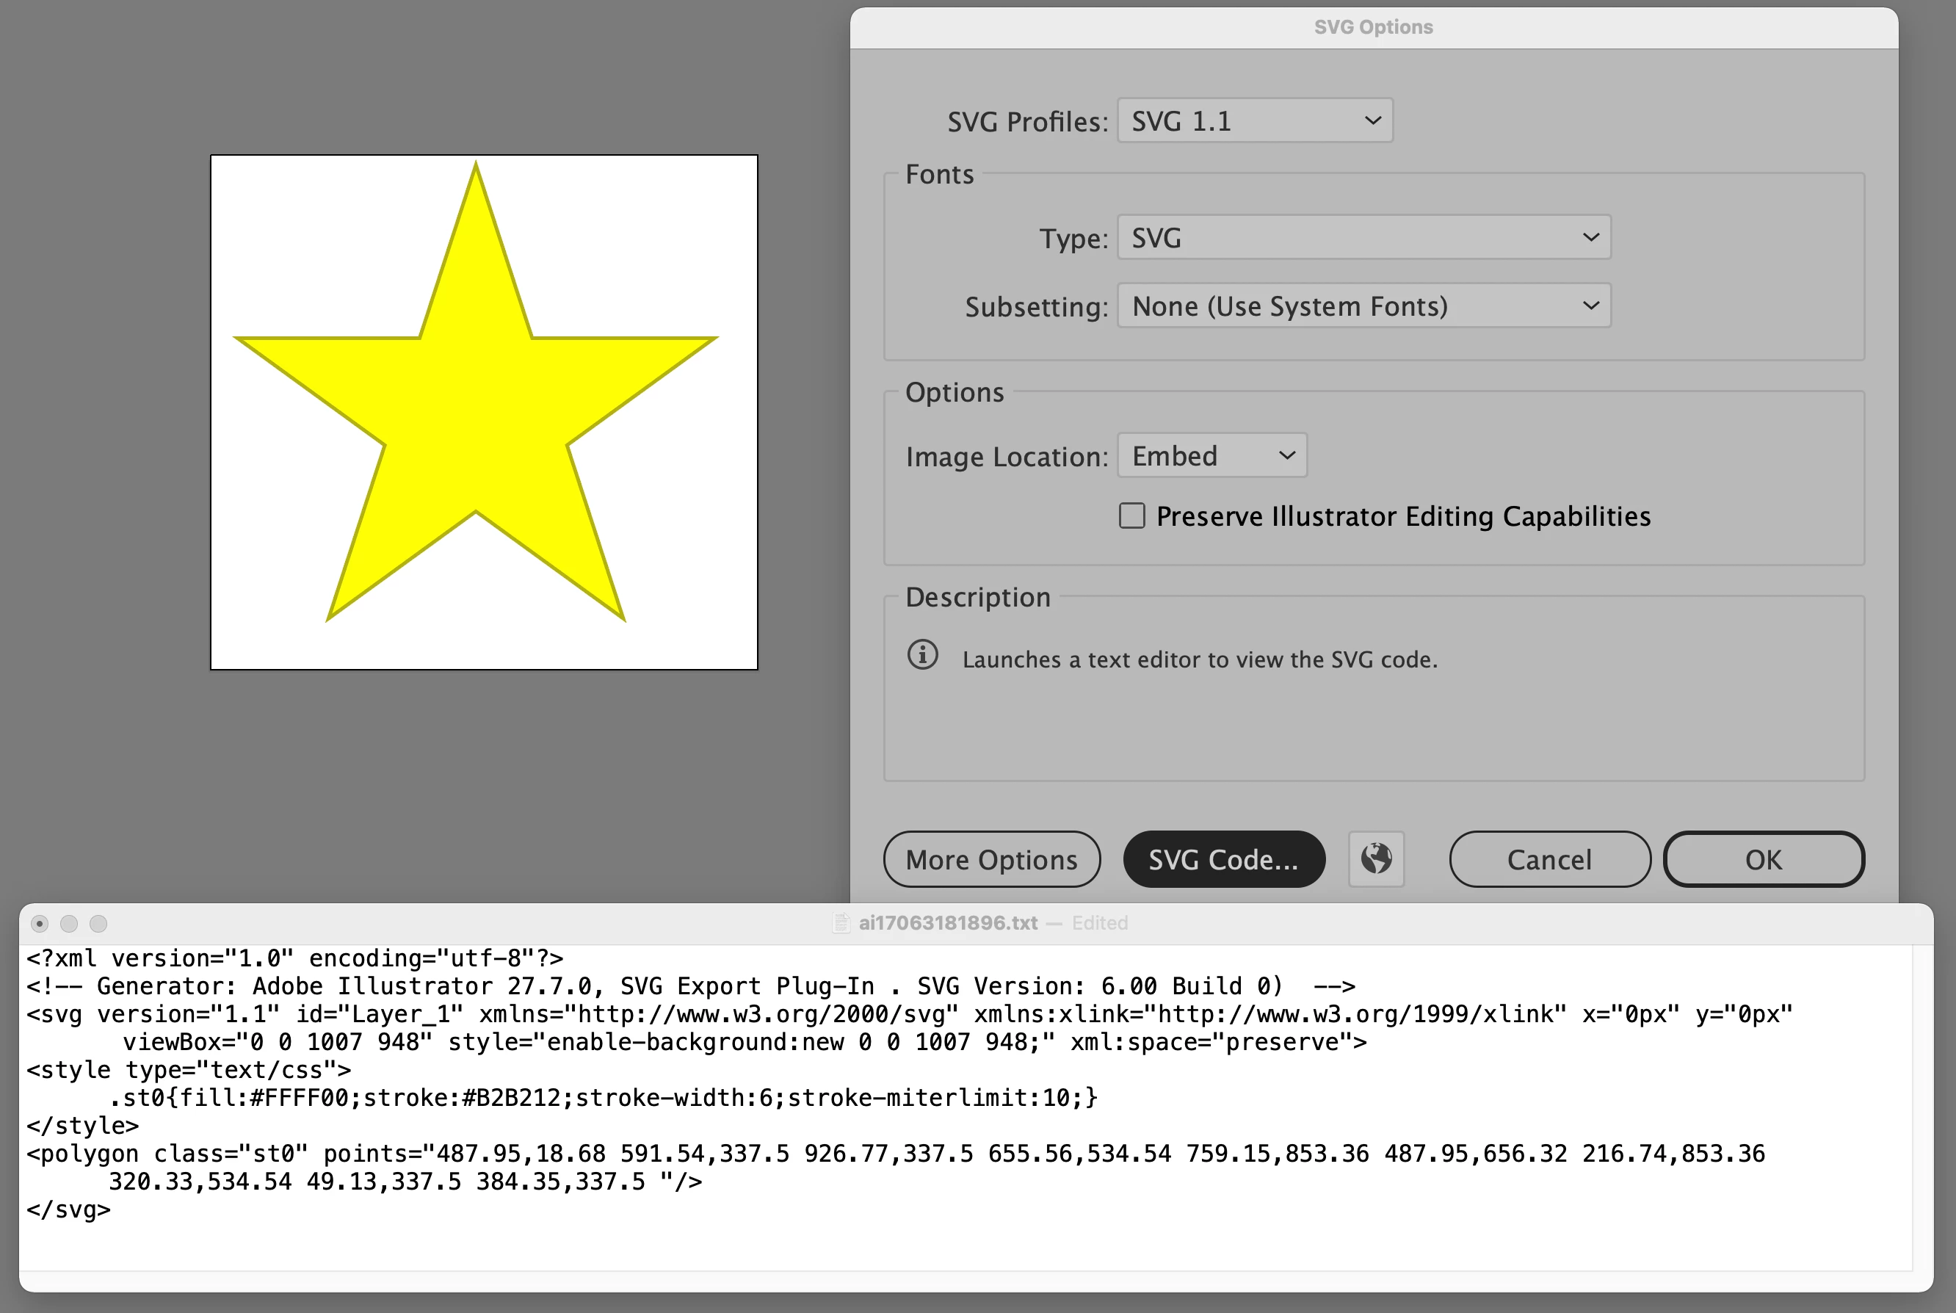Click the .st0 fill color style line

603,1098
